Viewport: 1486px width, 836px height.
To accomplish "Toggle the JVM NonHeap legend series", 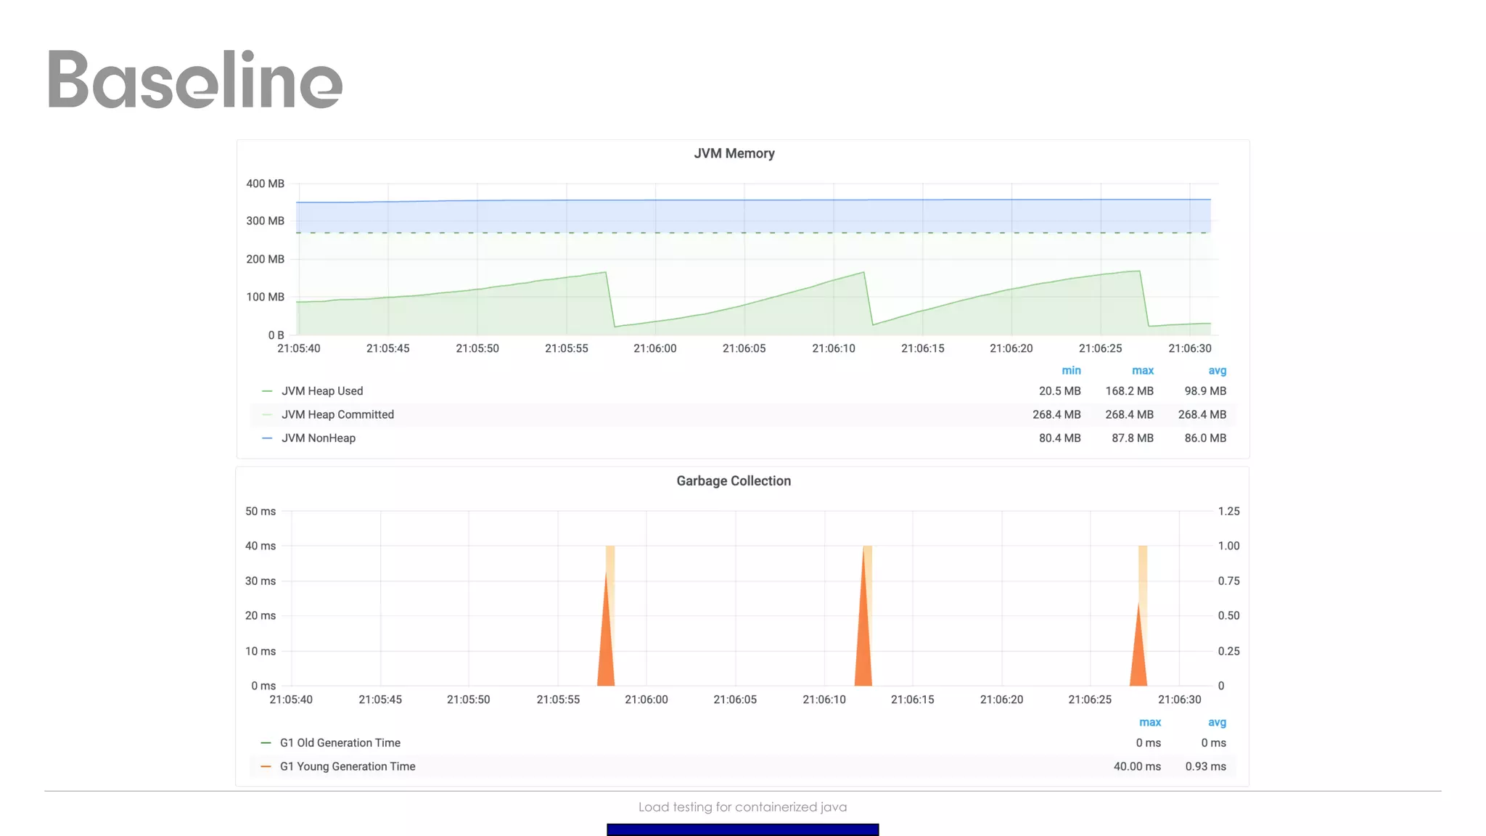I will tap(319, 438).
